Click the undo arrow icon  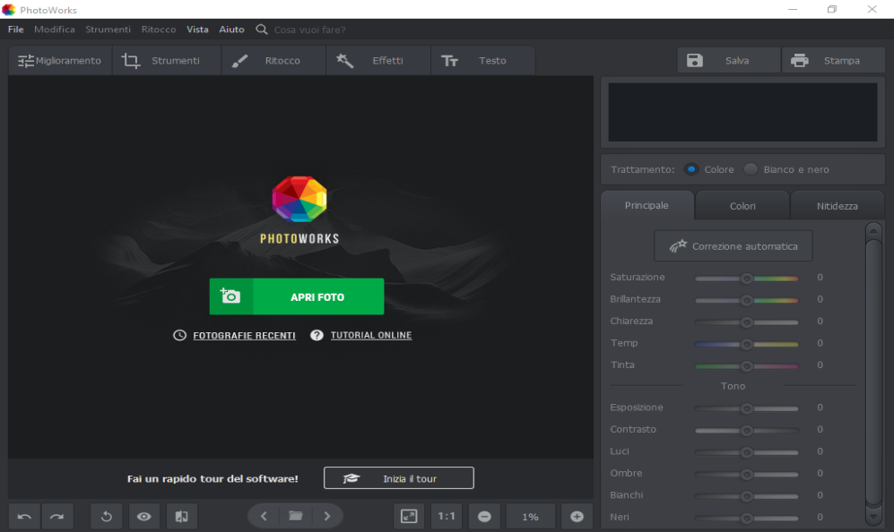[24, 517]
